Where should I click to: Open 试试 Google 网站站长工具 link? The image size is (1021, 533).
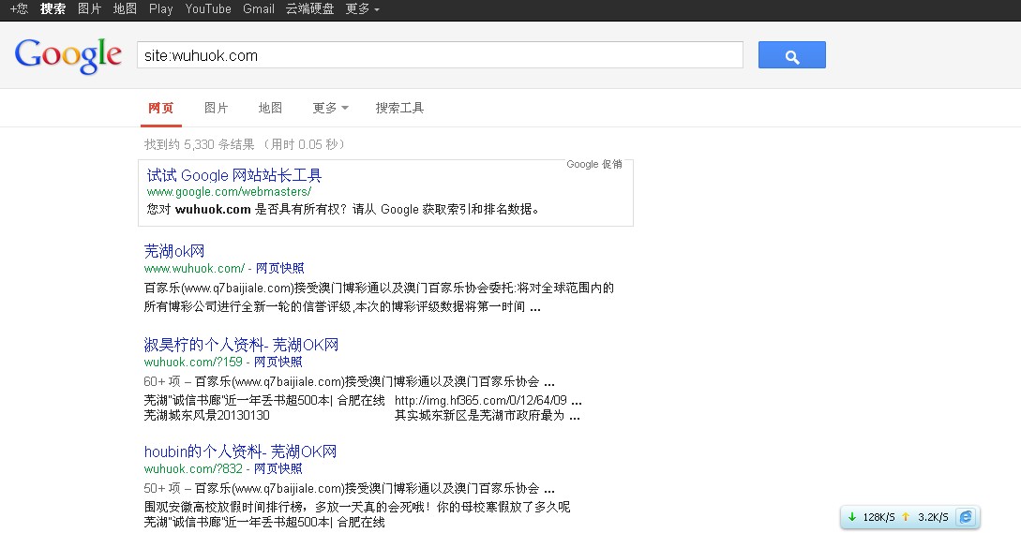234,175
